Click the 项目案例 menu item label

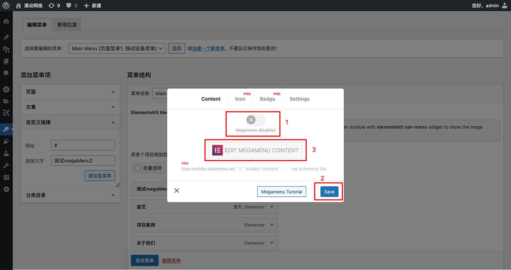(x=146, y=225)
